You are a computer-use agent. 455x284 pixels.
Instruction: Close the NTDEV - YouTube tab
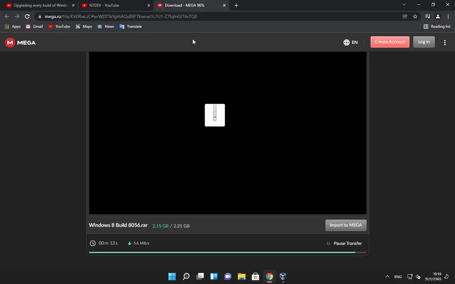(149, 5)
